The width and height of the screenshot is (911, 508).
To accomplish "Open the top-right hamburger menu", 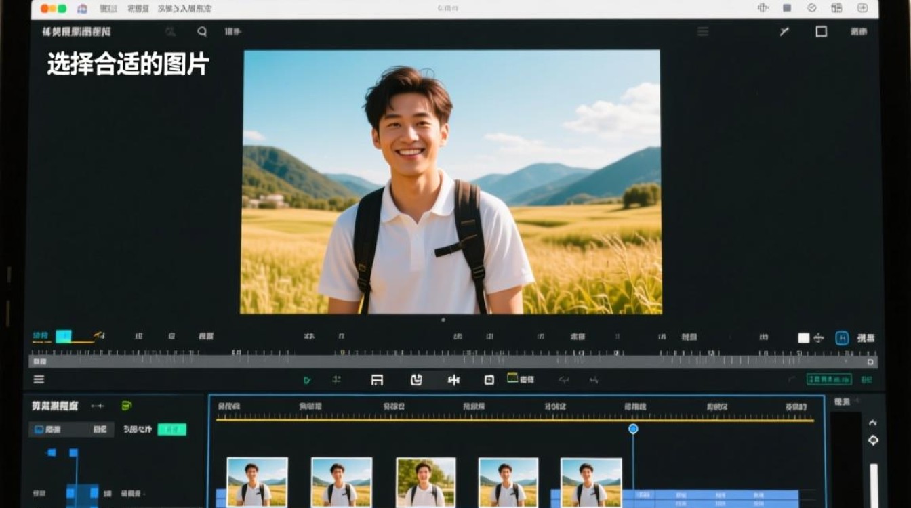I will tap(703, 31).
